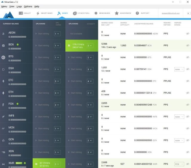This screenshot has height=168, width=191.
Task: Toggle visibility eye for ETH row
Action: pos(188,93)
